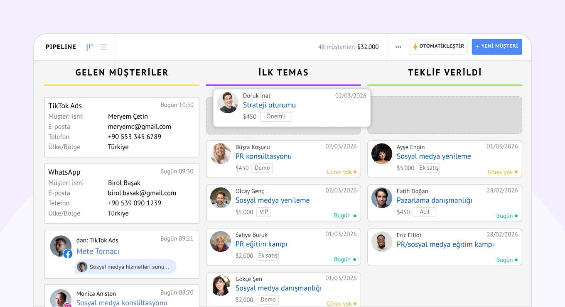Click Mete Tornacı's Facebook-badged avatar
565x307 pixels.
coord(61,246)
